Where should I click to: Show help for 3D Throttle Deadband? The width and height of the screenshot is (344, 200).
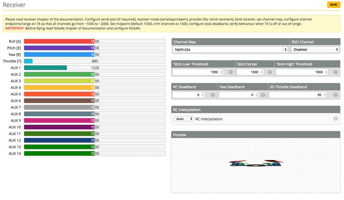tap(336, 95)
